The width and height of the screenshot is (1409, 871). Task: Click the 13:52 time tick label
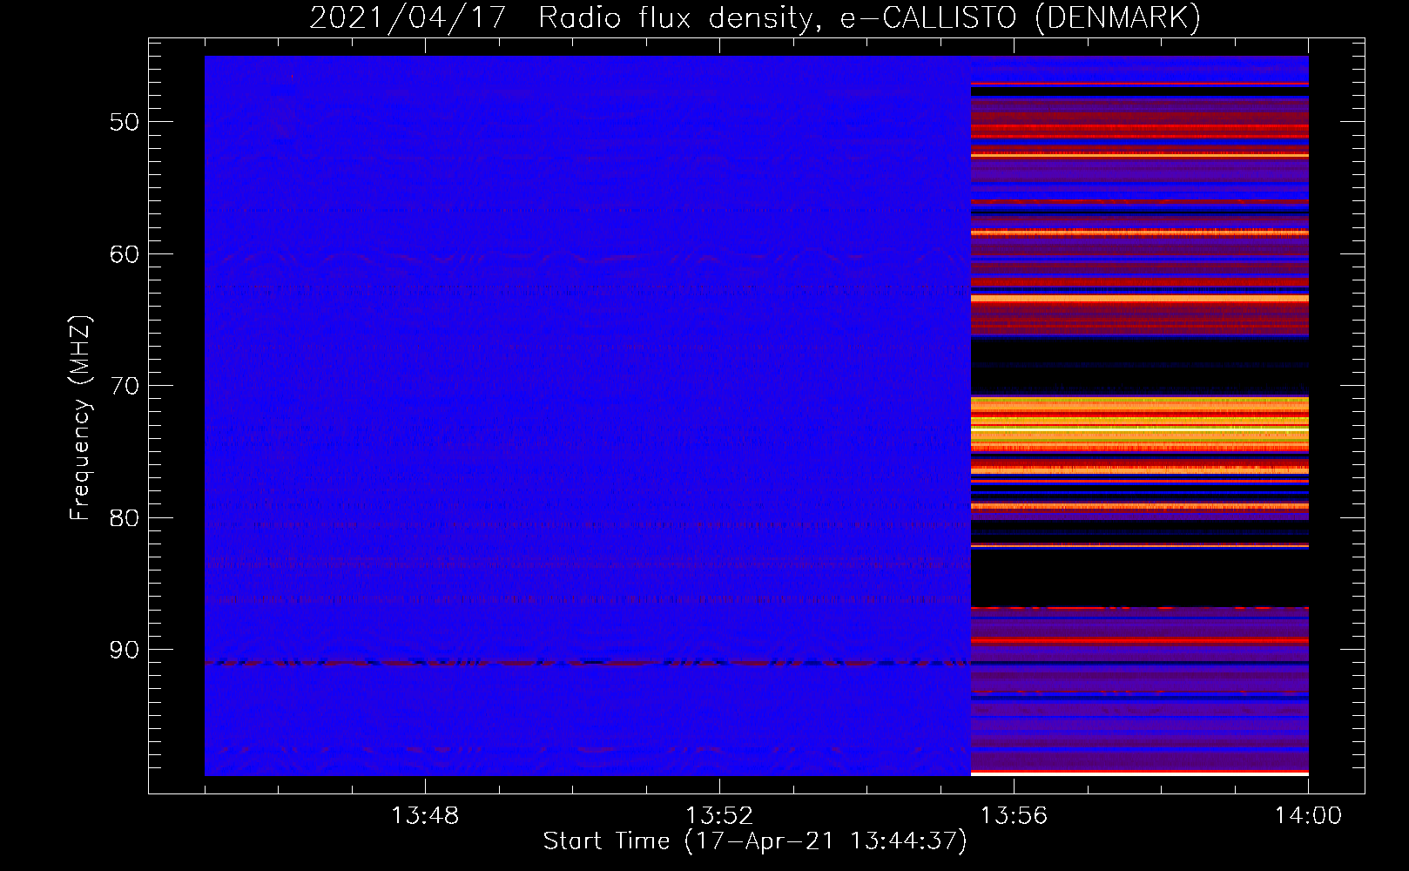click(x=719, y=815)
